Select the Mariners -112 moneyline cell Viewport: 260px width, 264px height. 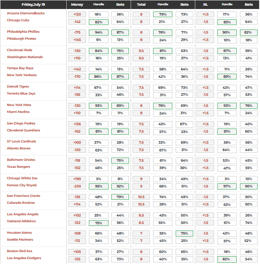point(77,241)
